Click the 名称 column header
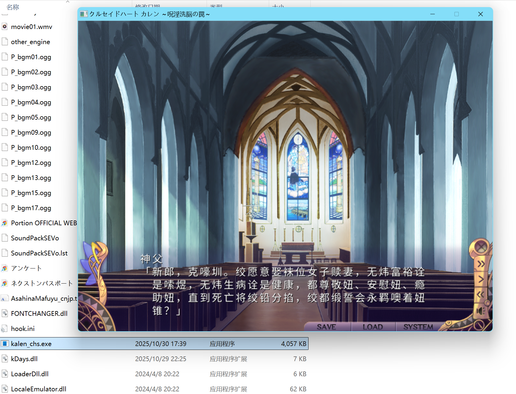The height and width of the screenshot is (394, 516). tap(13, 7)
